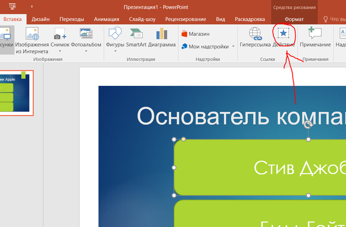Click the Действие (Action) star icon
Screen dimensions: 346x227
point(284,34)
